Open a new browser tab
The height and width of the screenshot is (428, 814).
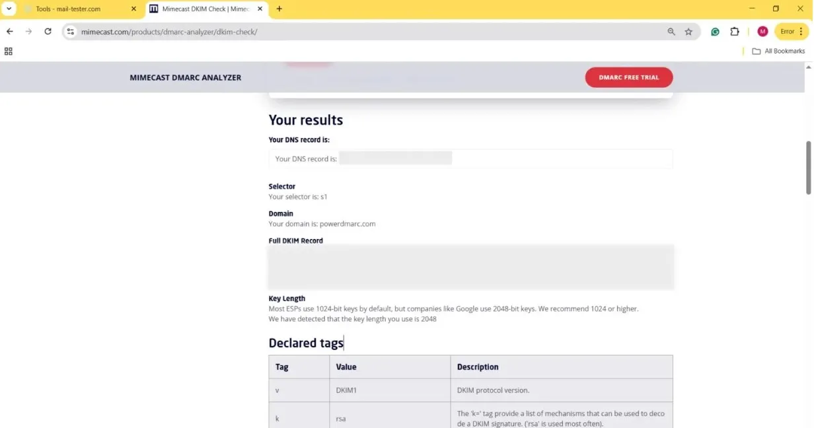pos(279,9)
